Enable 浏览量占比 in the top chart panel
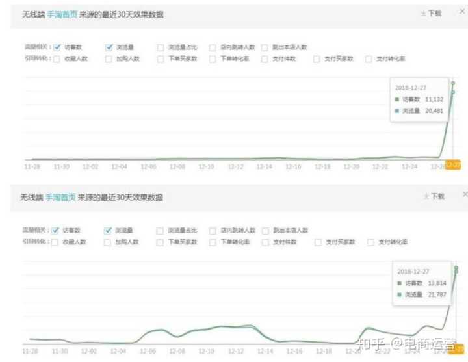 (x=161, y=47)
